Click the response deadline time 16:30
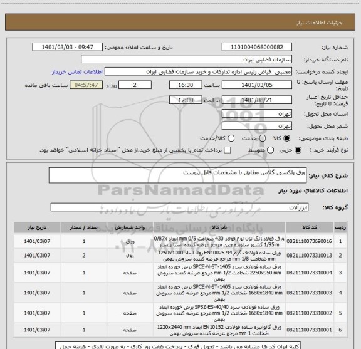361x349 pixels. click(186, 85)
